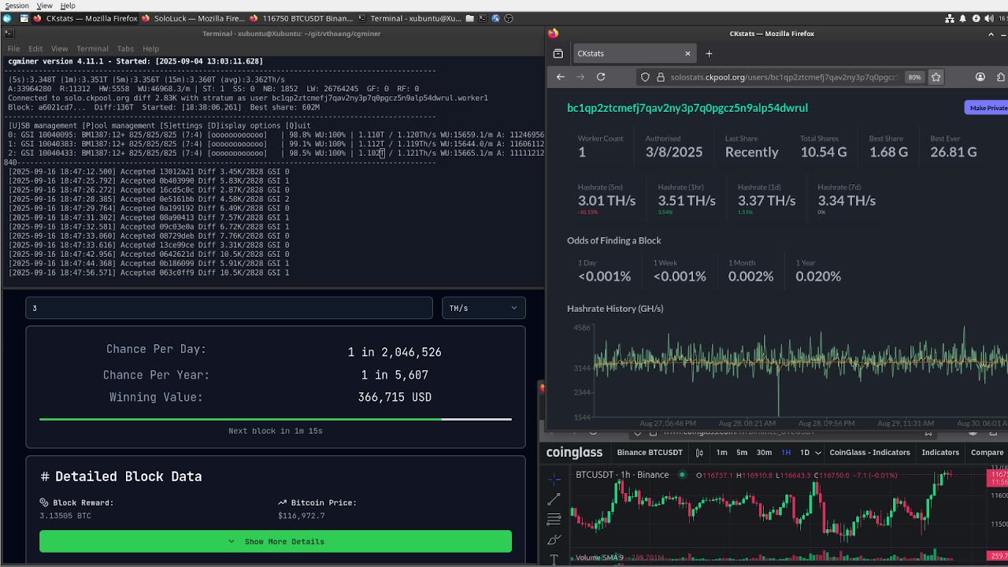Reset the 80% zoom indicator
Viewport: 1008px width, 567px height.
pos(914,77)
